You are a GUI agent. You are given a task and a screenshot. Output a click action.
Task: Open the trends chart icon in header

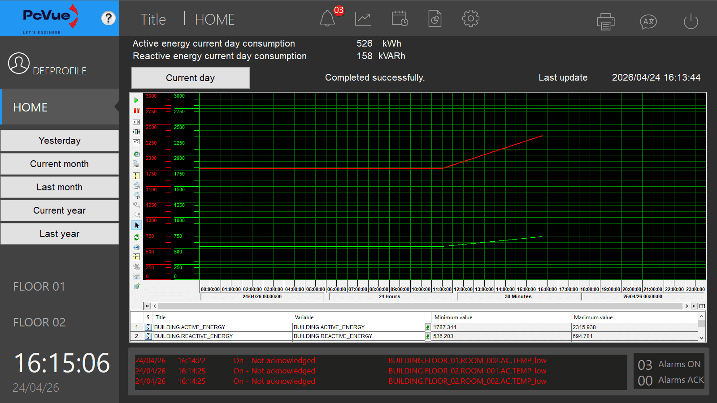[x=363, y=19]
